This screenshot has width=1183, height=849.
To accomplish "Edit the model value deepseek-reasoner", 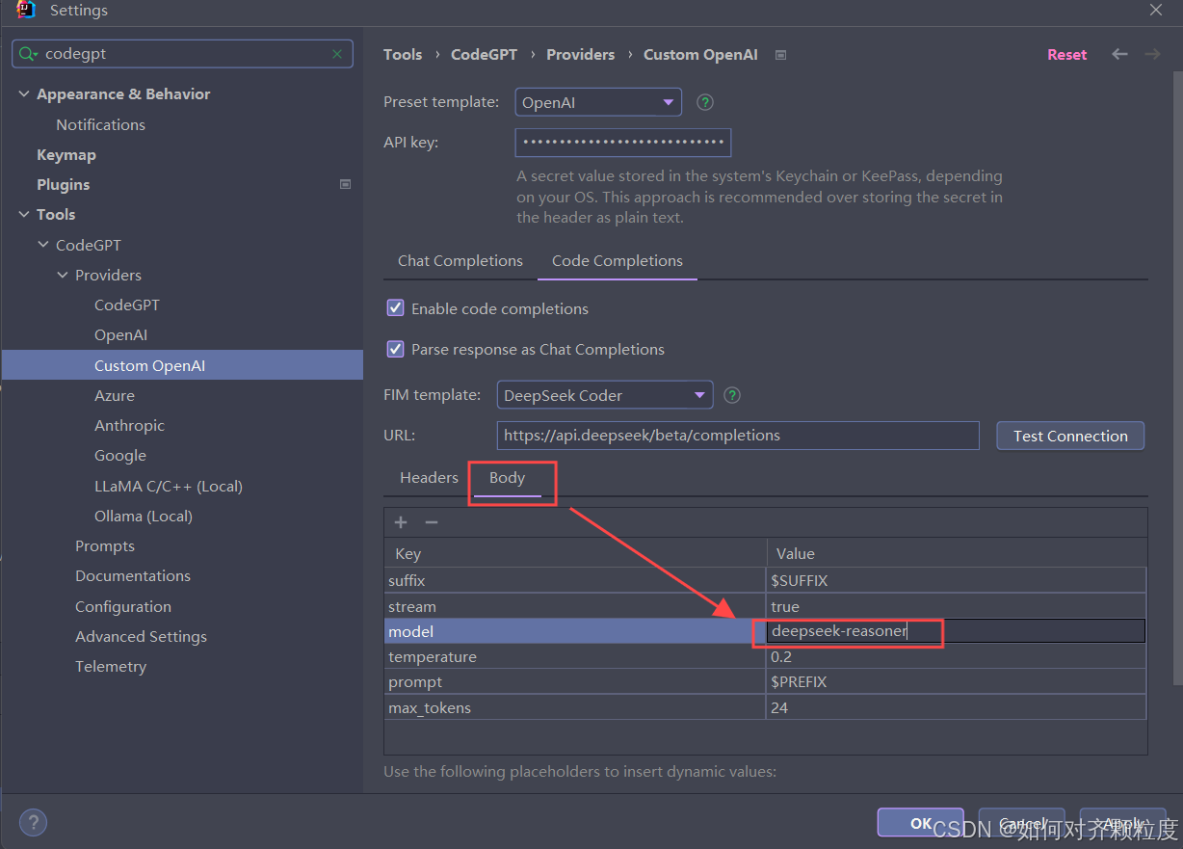I will coord(956,631).
